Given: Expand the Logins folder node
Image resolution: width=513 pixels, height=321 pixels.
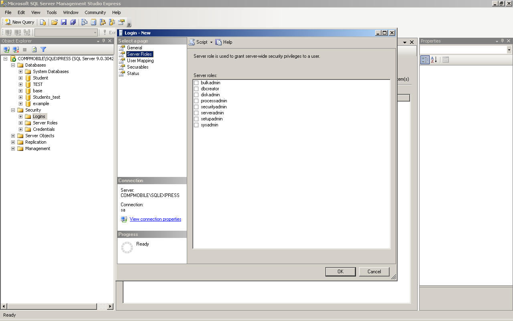Looking at the screenshot, I should [20, 116].
